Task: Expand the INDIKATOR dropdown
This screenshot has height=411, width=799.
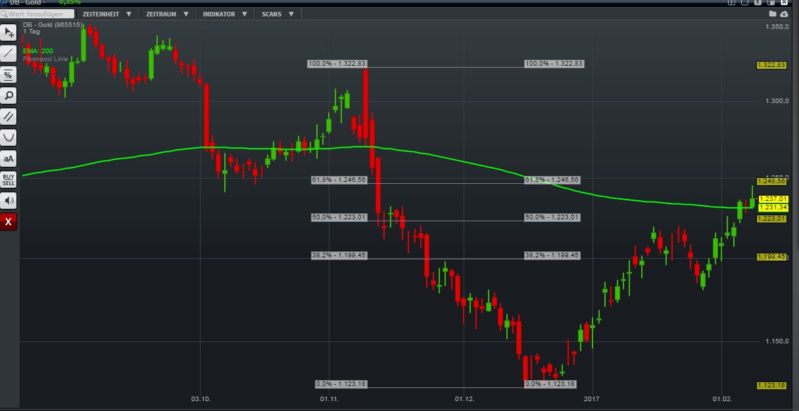Action: [225, 14]
